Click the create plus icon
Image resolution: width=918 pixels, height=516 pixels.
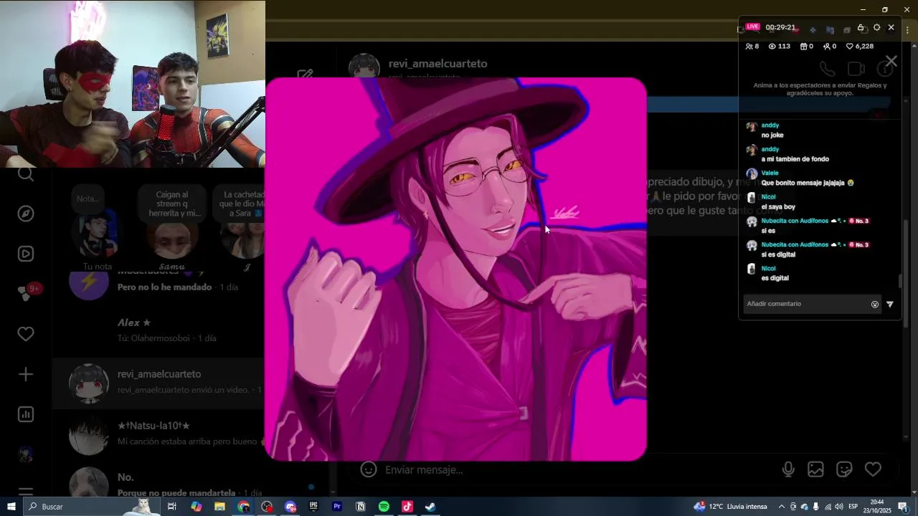[x=26, y=374]
